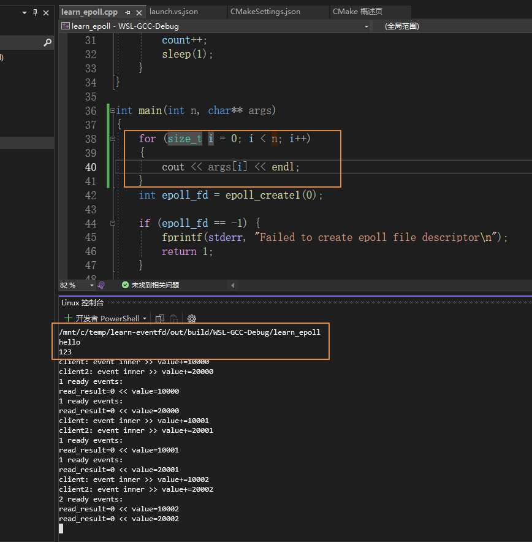532x542 pixels.
Task: Click line number 40 in the editor
Action: pos(90,166)
